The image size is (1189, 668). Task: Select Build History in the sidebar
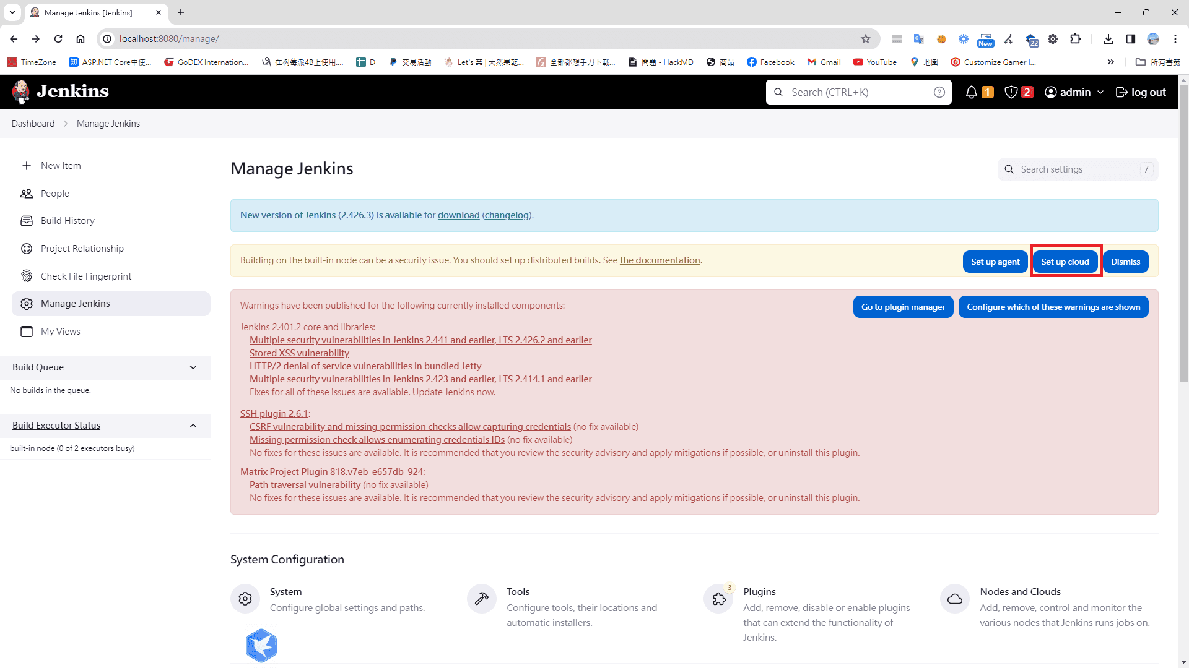click(x=68, y=220)
